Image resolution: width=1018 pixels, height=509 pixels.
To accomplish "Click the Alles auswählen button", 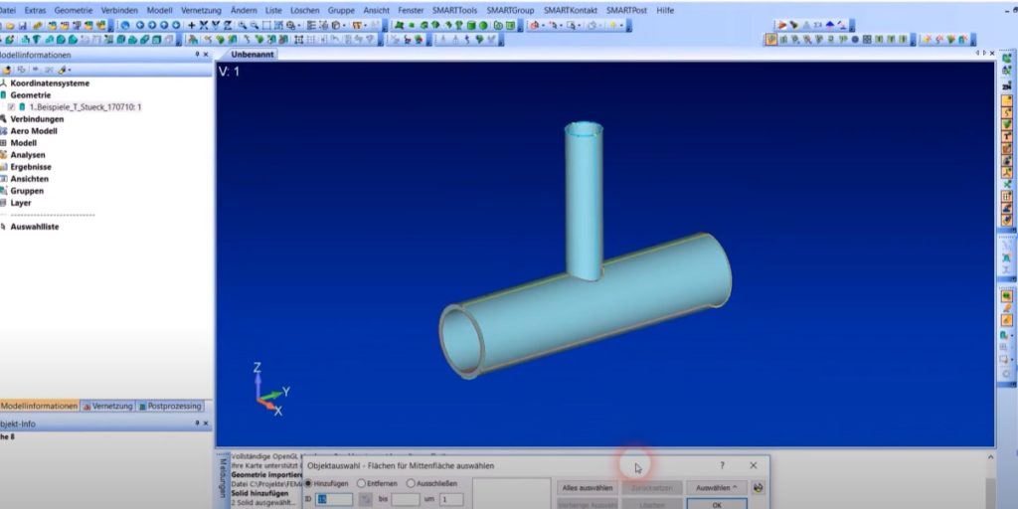I will pyautogui.click(x=586, y=488).
